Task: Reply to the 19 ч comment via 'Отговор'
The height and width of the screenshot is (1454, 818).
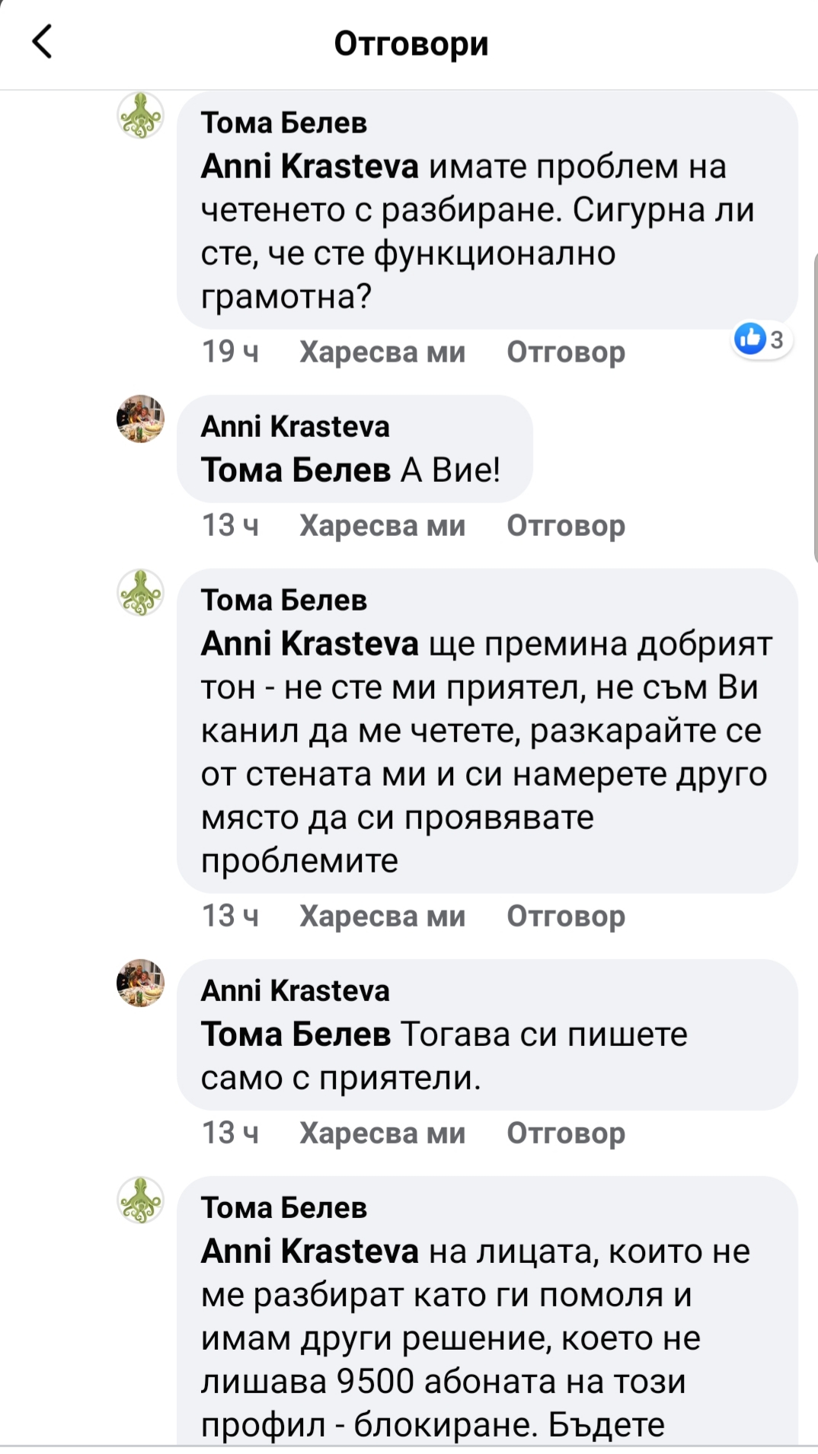Action: (x=566, y=352)
